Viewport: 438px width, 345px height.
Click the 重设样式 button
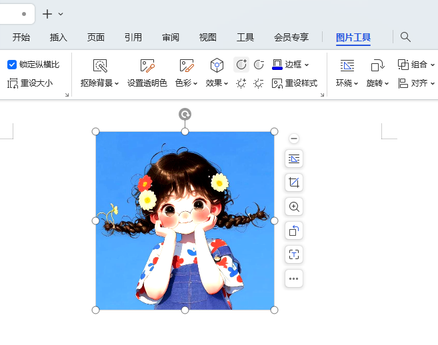(295, 83)
